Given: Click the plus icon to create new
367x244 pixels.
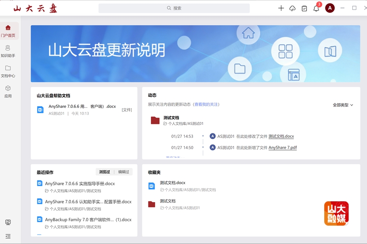Looking at the screenshot, I should tap(281, 8).
